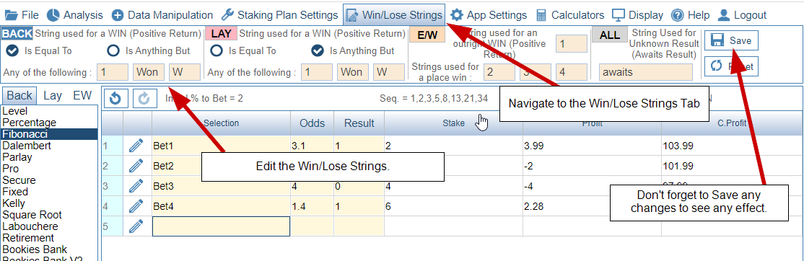Click the pencil icon on empty row 5
This screenshot has width=804, height=261.
pyautogui.click(x=136, y=226)
